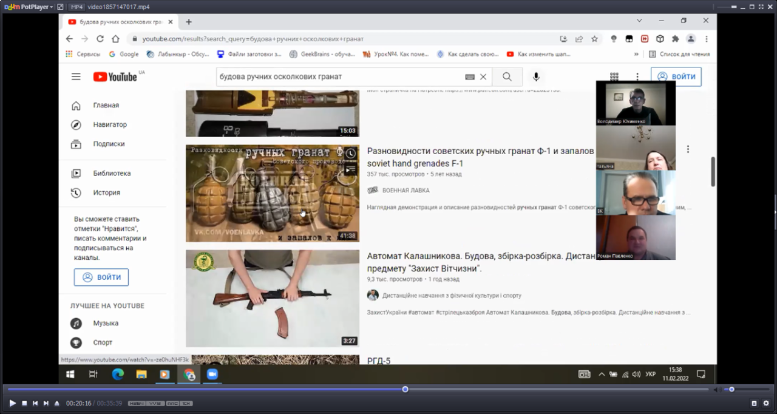This screenshot has width=777, height=414.
Task: Open PotPlayer playlist panel icon
Action: (x=755, y=403)
